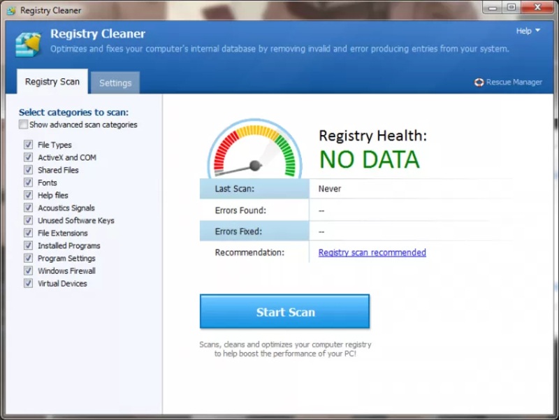Disable the Virtual Devices category

coord(29,283)
